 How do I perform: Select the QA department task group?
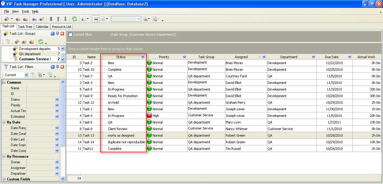(x=30, y=54)
